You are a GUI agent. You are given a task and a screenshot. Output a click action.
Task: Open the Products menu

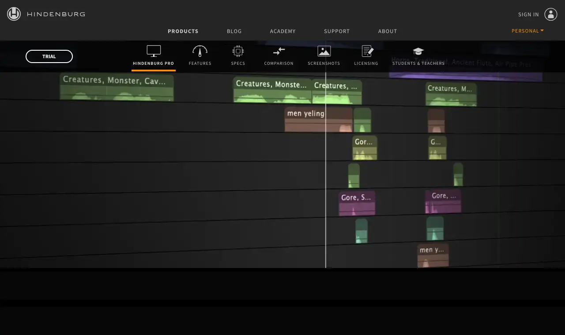point(183,31)
